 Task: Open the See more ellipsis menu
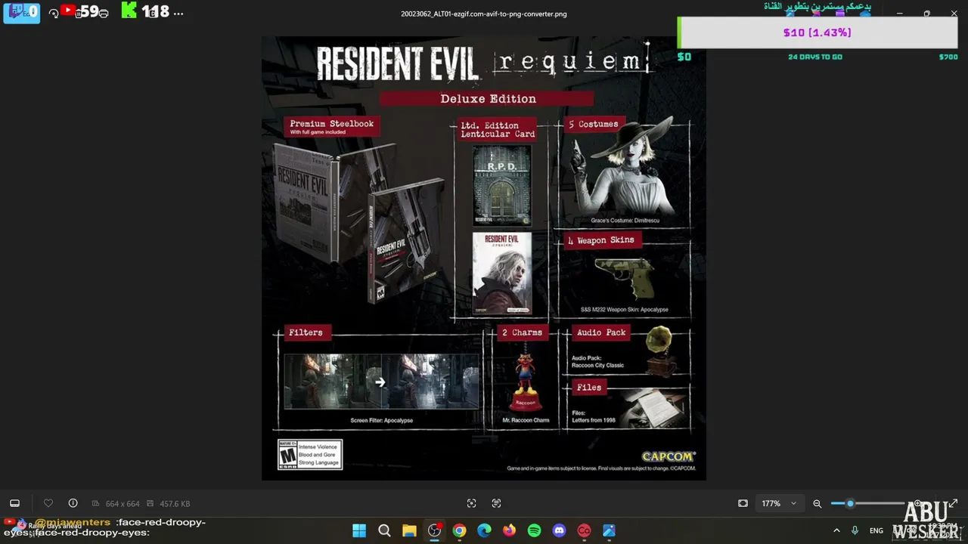click(178, 13)
